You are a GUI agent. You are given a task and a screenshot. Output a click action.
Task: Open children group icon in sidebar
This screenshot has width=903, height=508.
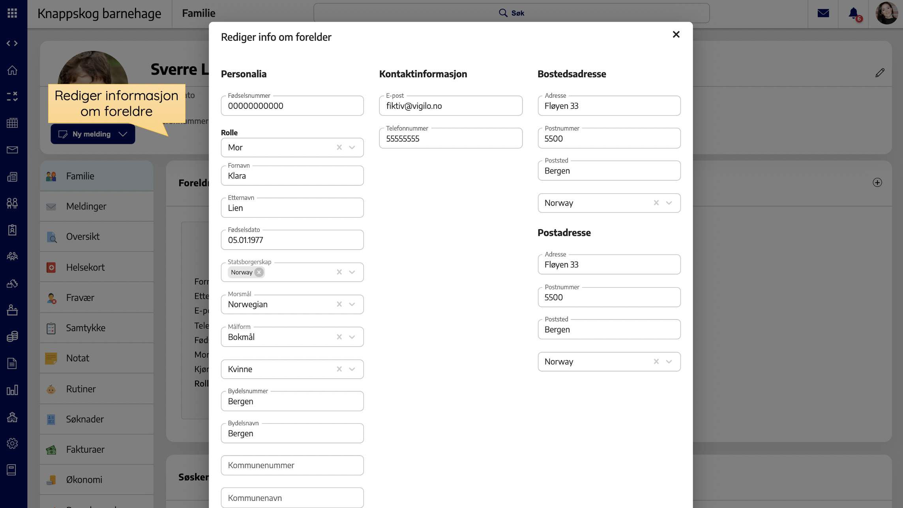pyautogui.click(x=12, y=203)
